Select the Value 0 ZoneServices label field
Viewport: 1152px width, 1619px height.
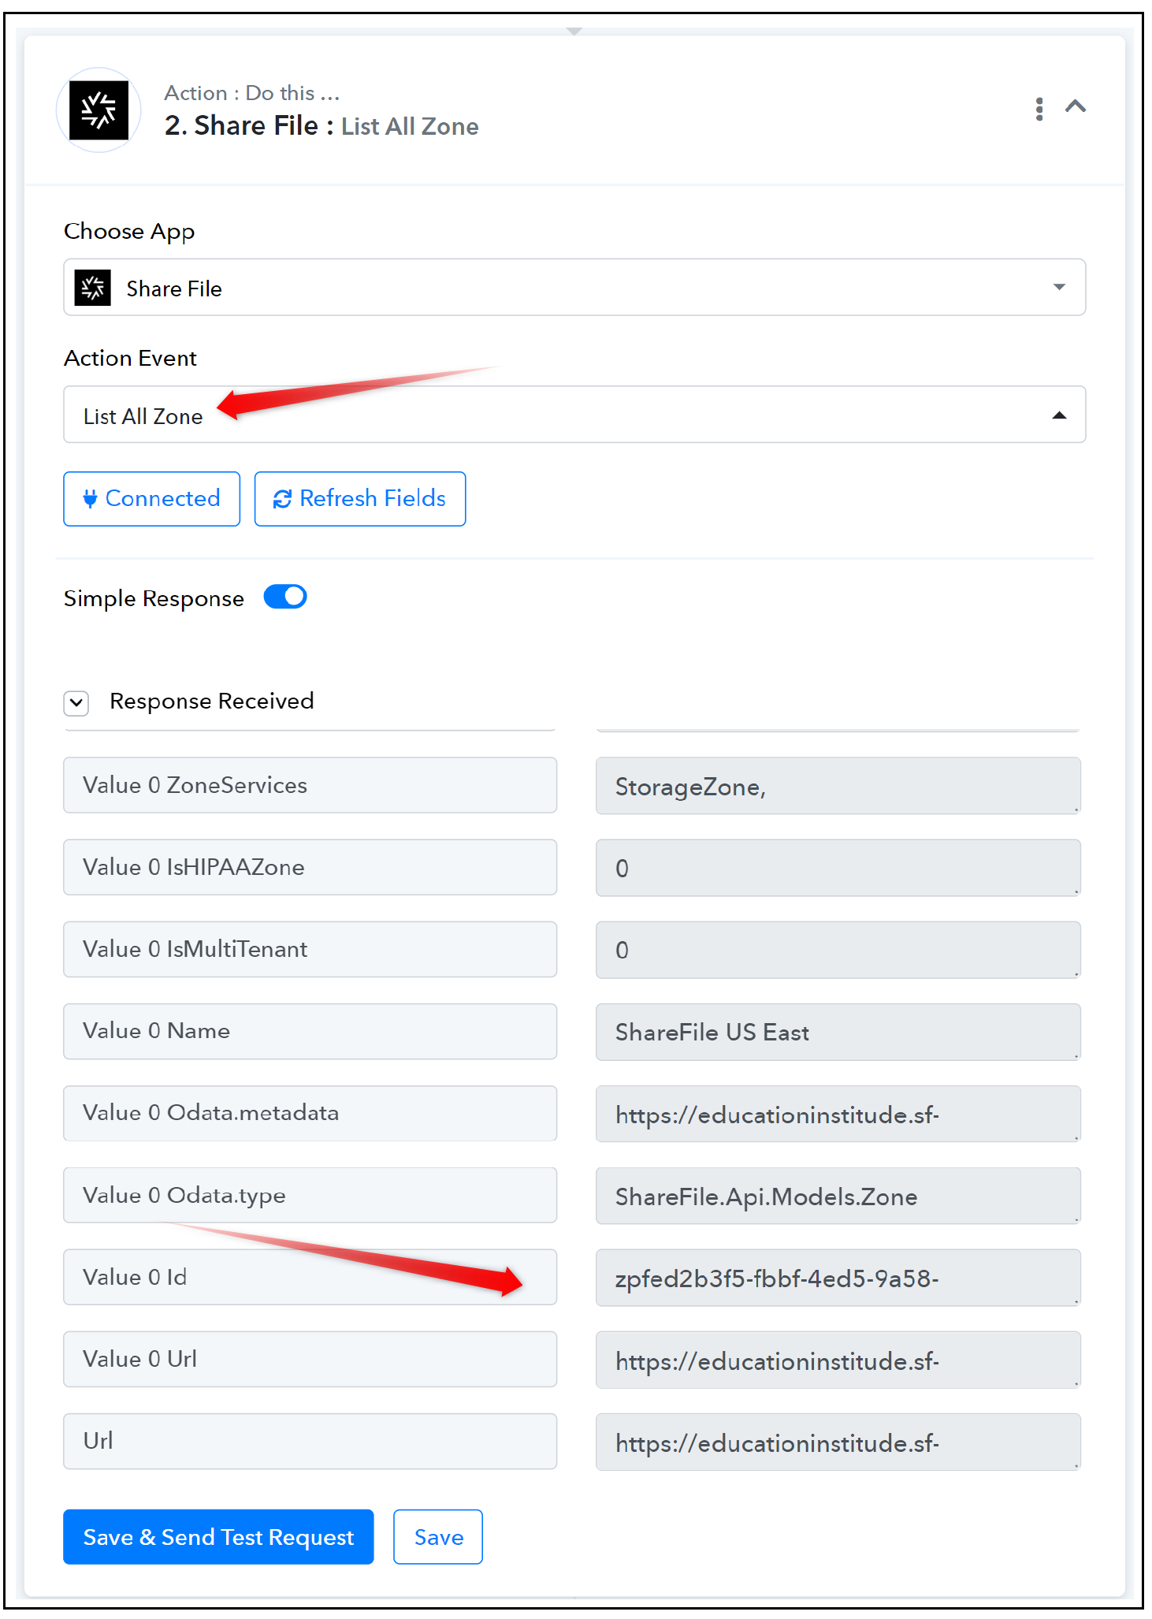point(310,785)
